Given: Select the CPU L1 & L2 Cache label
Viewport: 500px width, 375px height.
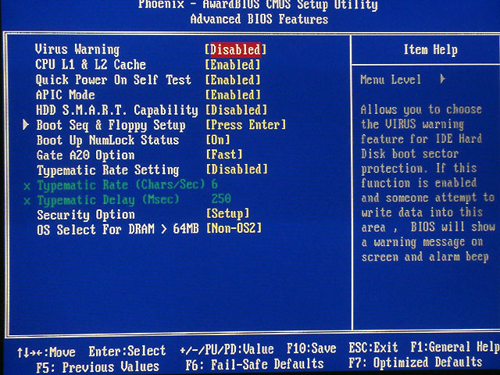Looking at the screenshot, I should [x=91, y=65].
